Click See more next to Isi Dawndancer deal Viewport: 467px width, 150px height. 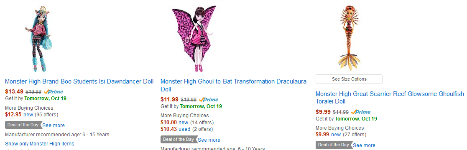(x=54, y=125)
